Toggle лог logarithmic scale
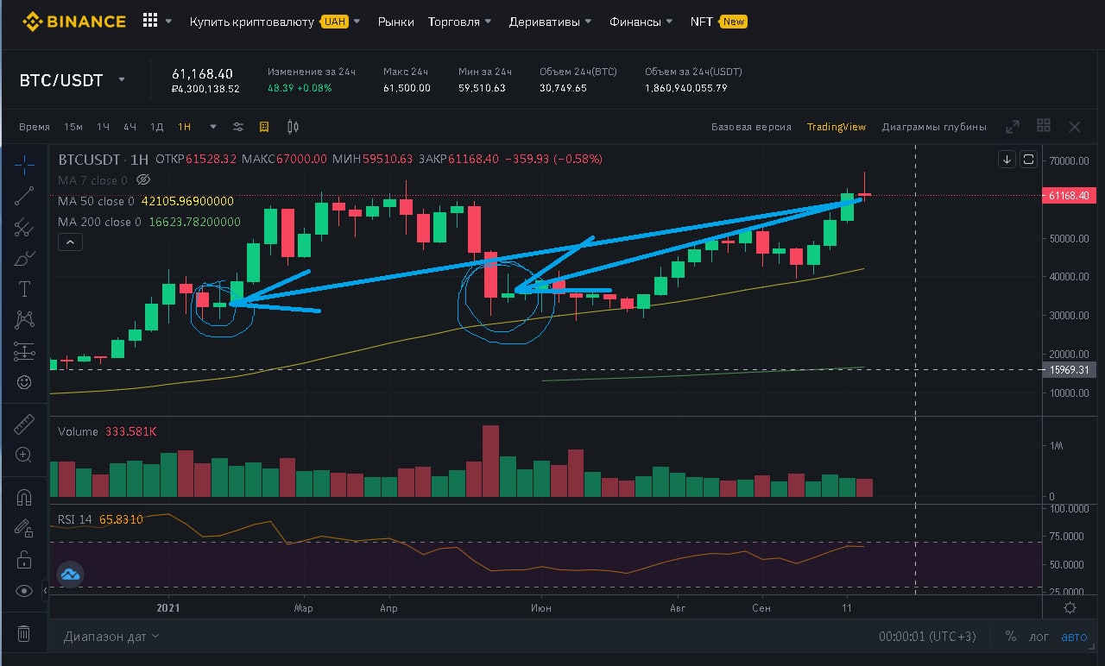This screenshot has height=666, width=1105. [x=1039, y=637]
